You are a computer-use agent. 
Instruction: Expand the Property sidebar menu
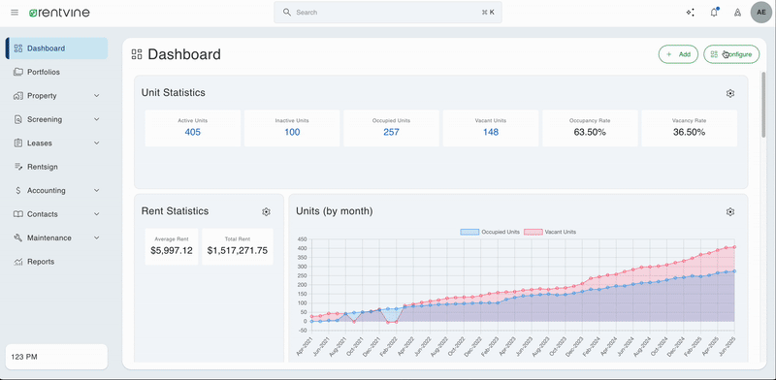(56, 96)
